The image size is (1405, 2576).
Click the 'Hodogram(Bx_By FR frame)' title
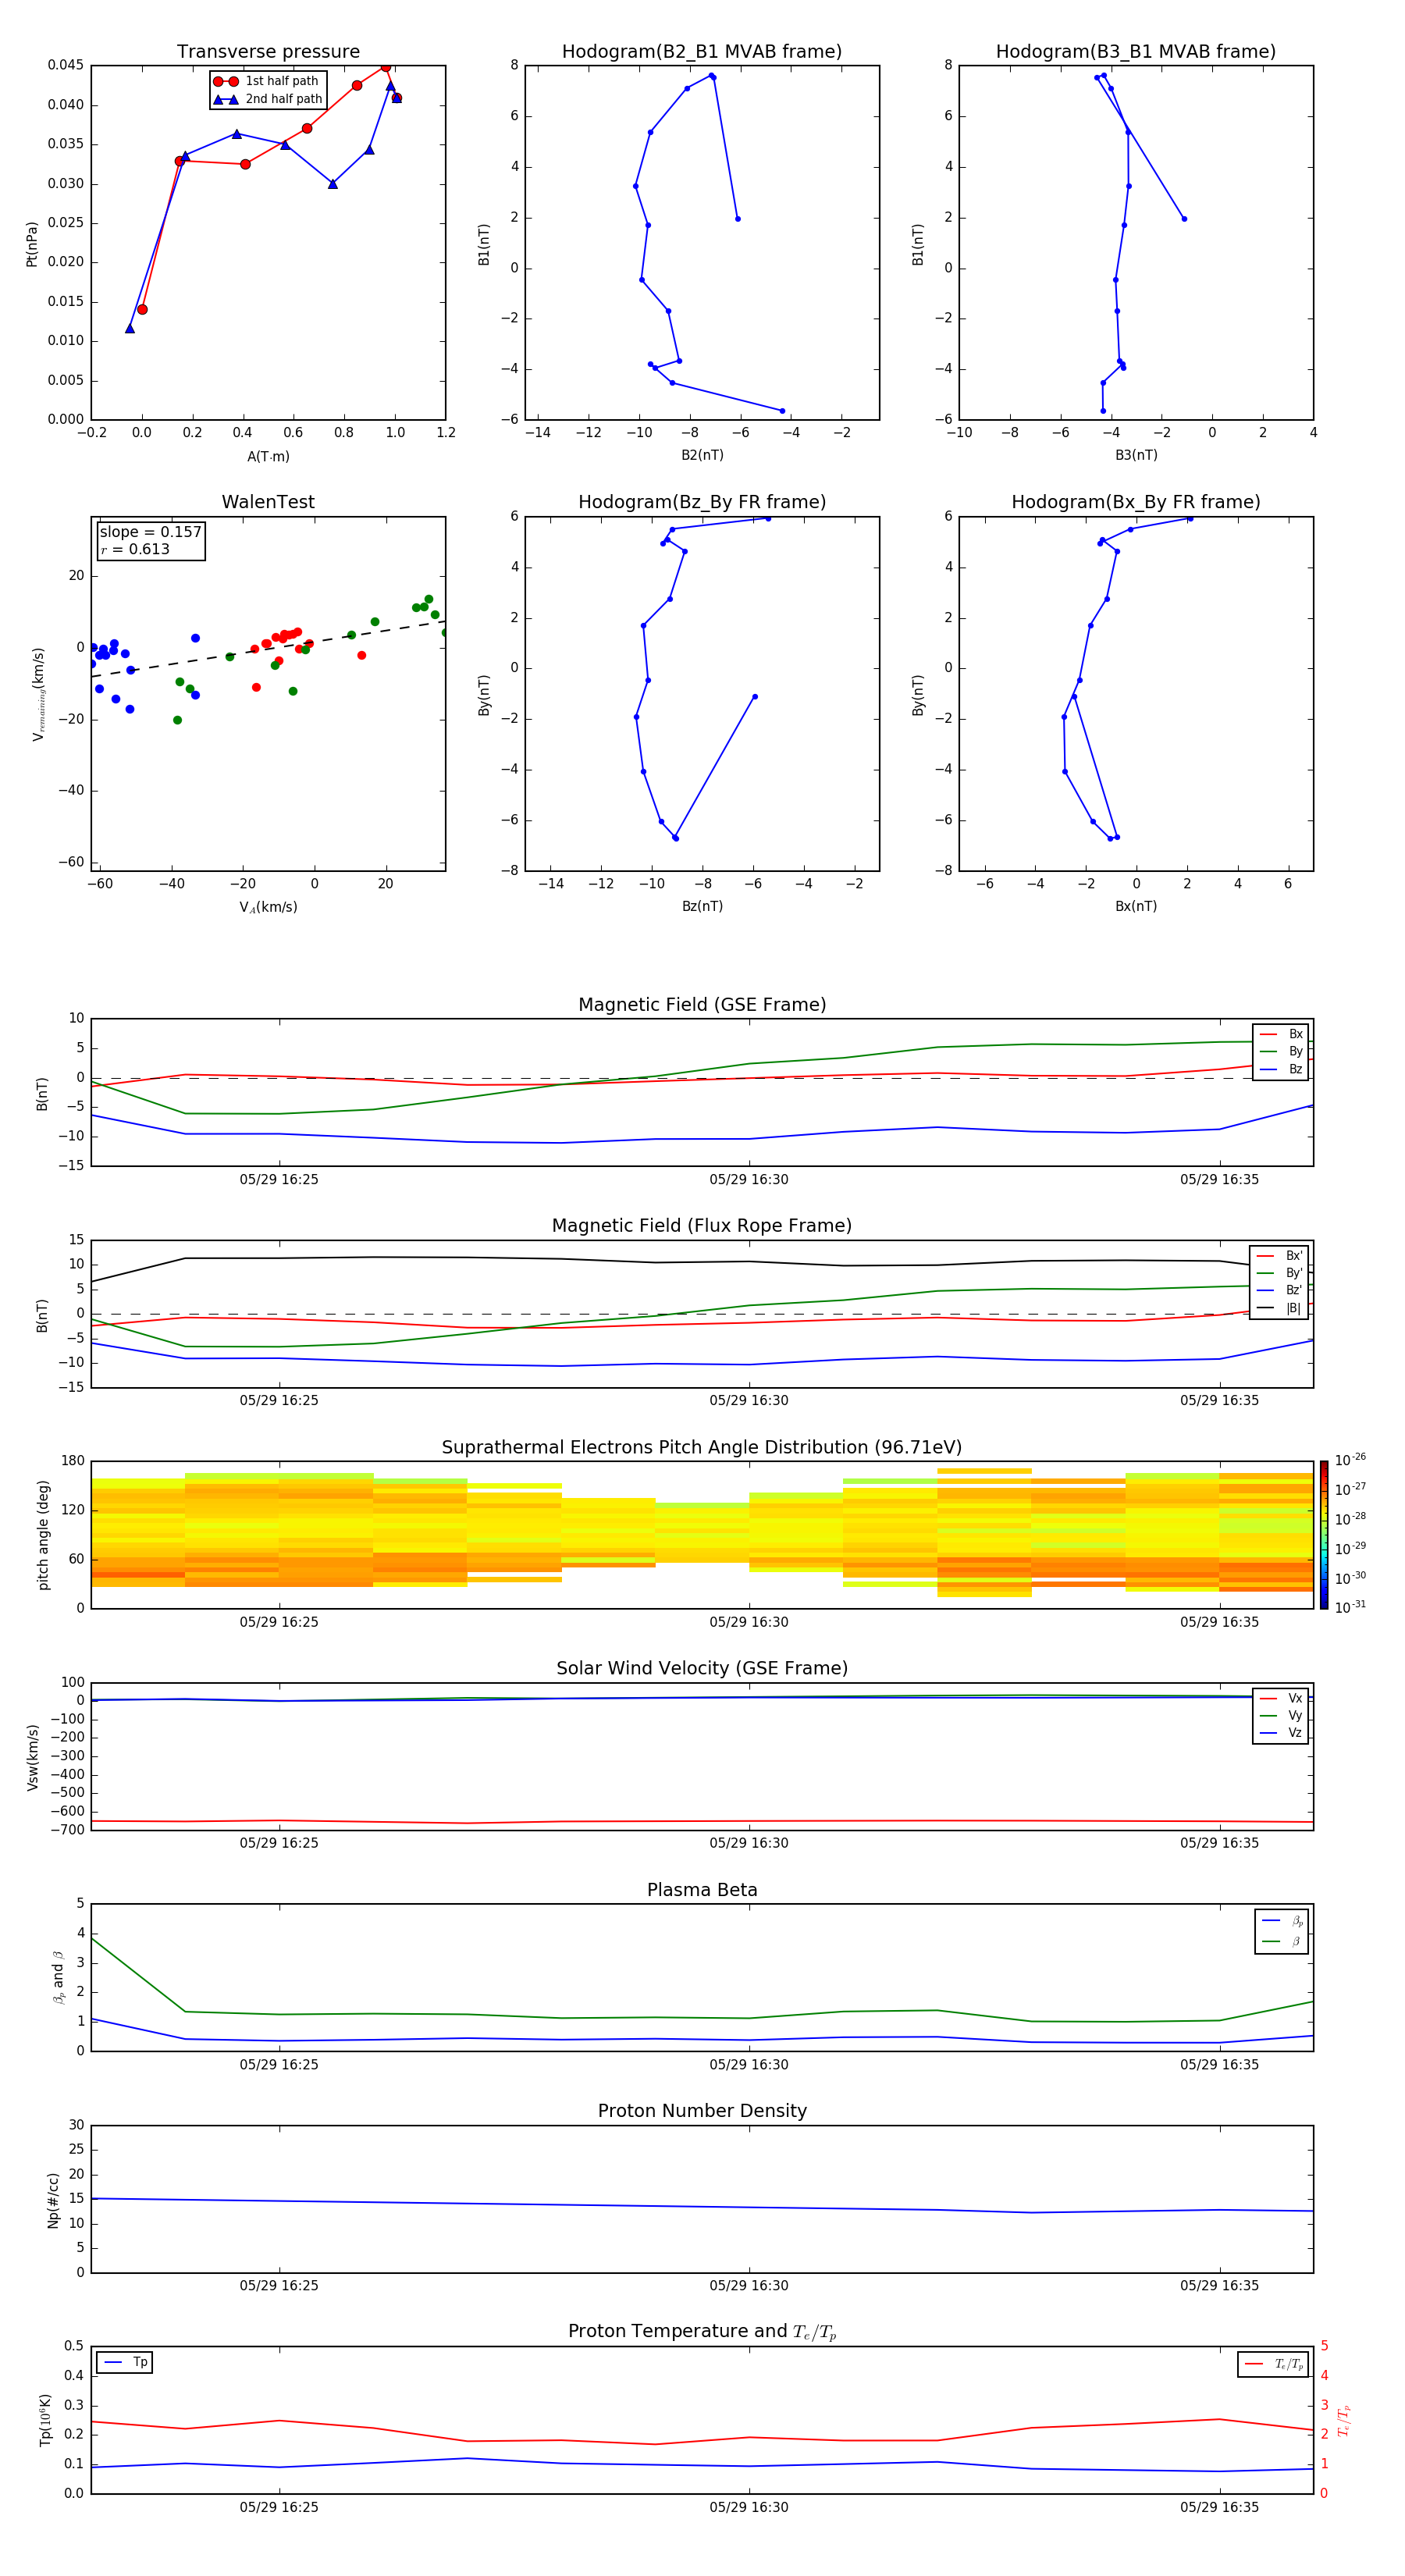pyautogui.click(x=1136, y=502)
